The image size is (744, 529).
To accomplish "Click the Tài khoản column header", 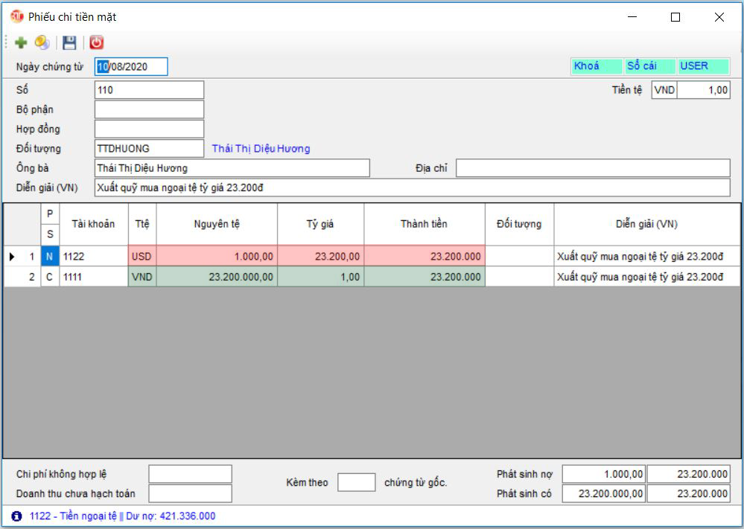I will (93, 224).
